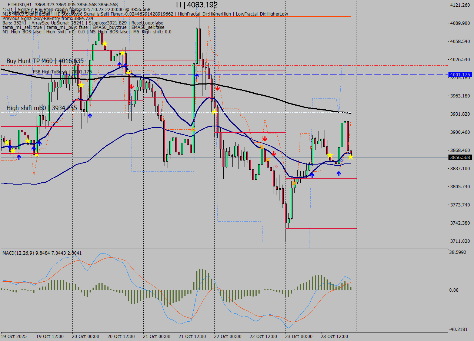Click the yellow star on the latest candle

click(351, 157)
